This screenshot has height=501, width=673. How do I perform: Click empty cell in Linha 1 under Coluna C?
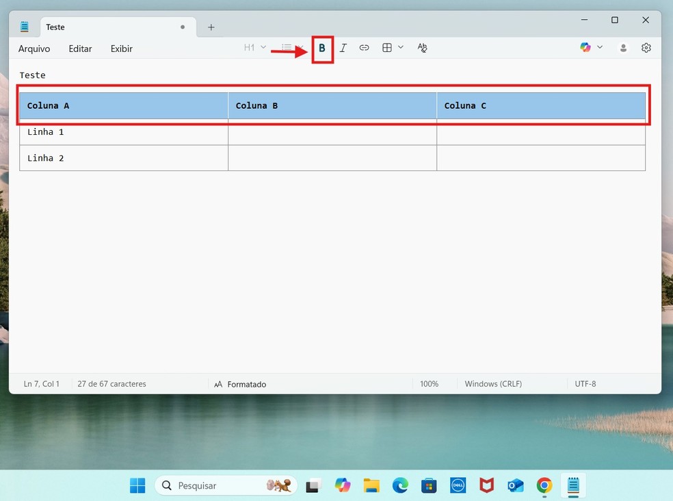(541, 132)
